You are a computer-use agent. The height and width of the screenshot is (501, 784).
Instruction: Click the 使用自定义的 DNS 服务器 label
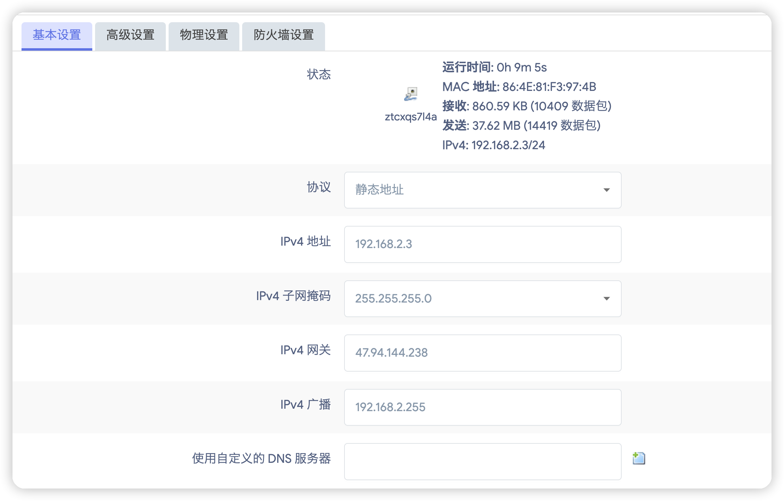coord(261,459)
